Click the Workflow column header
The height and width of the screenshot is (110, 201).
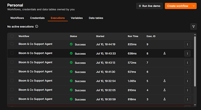coord(24,36)
